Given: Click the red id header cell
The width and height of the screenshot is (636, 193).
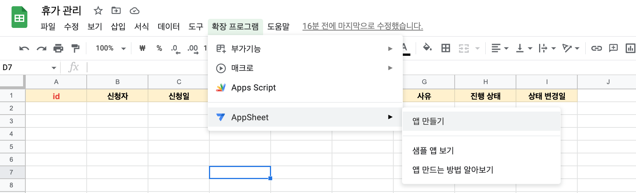Looking at the screenshot, I should tap(56, 96).
